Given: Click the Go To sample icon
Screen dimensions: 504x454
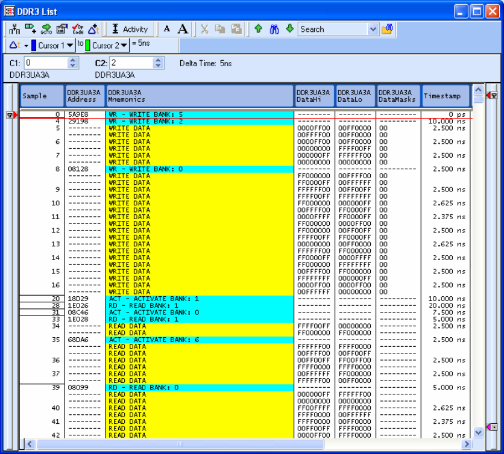Looking at the screenshot, I should [x=46, y=29].
